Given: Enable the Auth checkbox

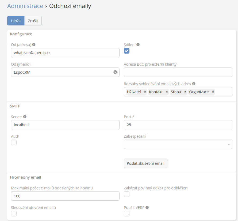Looking at the screenshot, I should (14, 143).
